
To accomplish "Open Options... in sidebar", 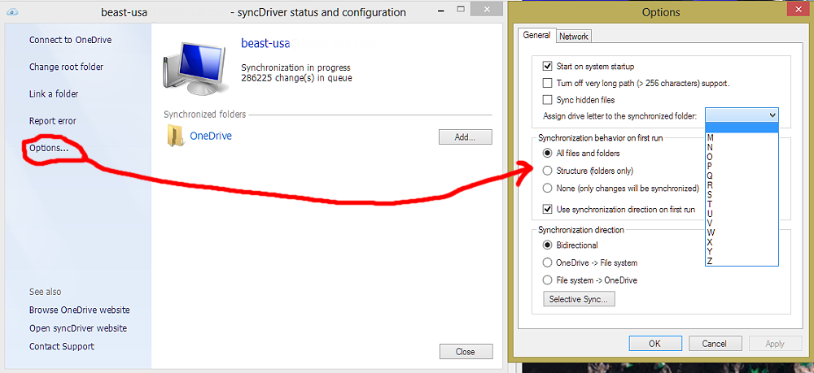I will (x=49, y=148).
